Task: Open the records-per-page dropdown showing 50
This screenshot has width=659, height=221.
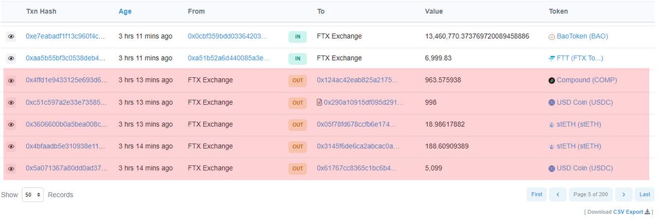Action: 32,195
